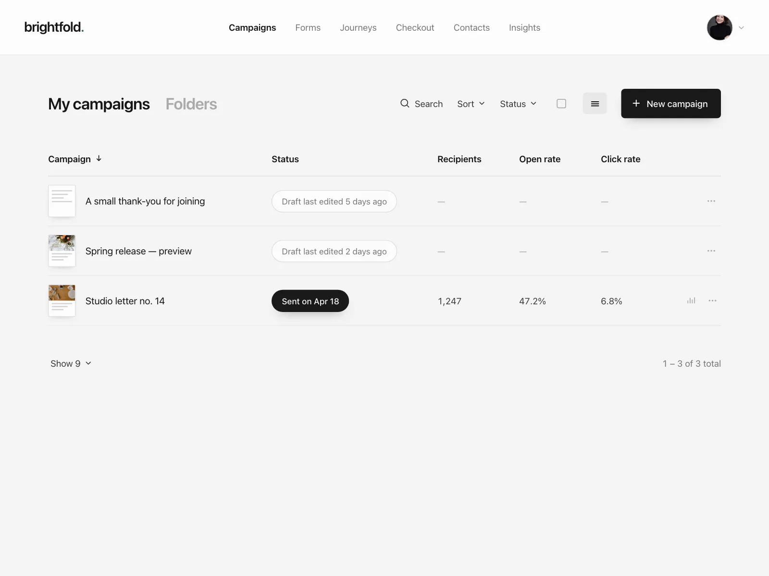Open Spring release — preview campaign
Image resolution: width=769 pixels, height=576 pixels.
pyautogui.click(x=138, y=251)
